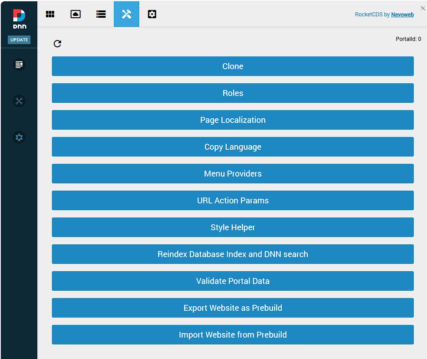The width and height of the screenshot is (427, 359).
Task: Choose Export Website as Prebuild
Action: [233, 308]
